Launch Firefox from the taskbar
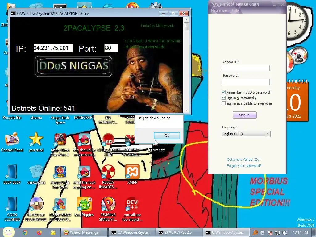This screenshot has height=237, width=316. coord(39,233)
